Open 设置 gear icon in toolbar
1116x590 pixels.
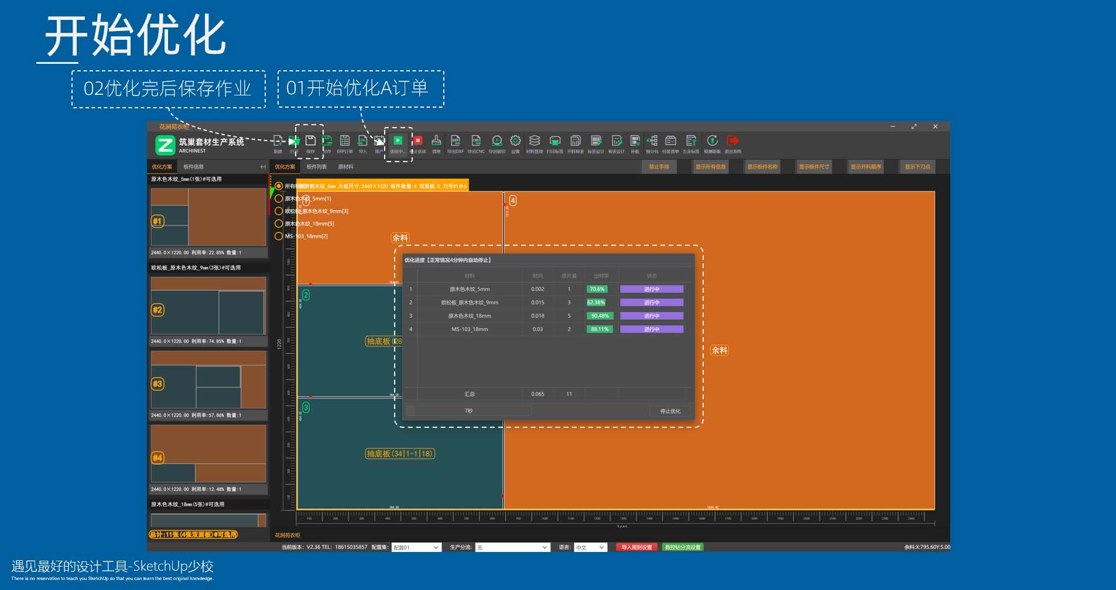(x=515, y=142)
